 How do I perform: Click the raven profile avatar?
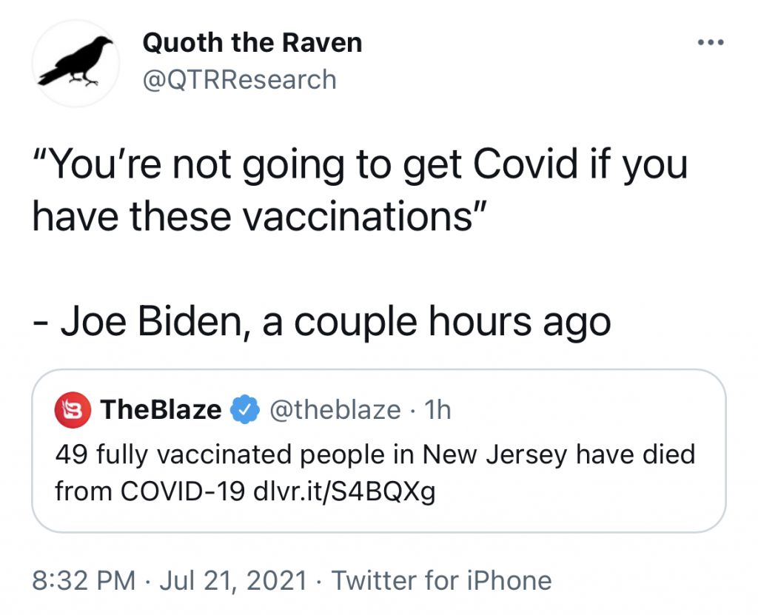click(x=76, y=62)
